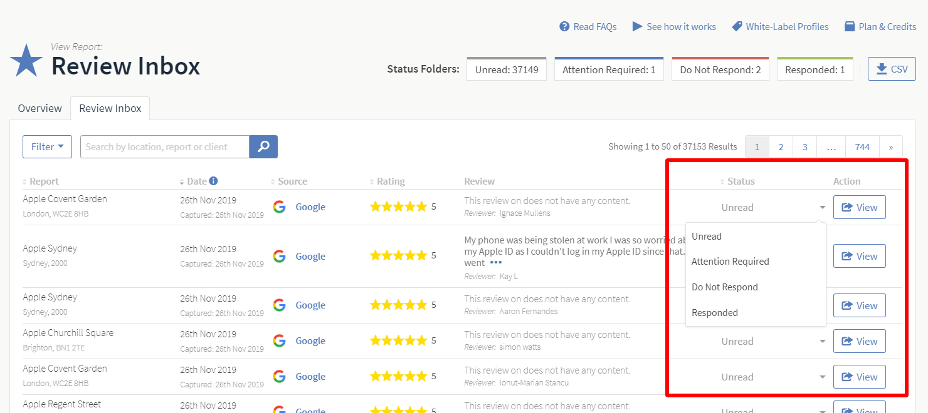928x413 pixels.
Task: Focus the search by location field
Action: click(165, 146)
